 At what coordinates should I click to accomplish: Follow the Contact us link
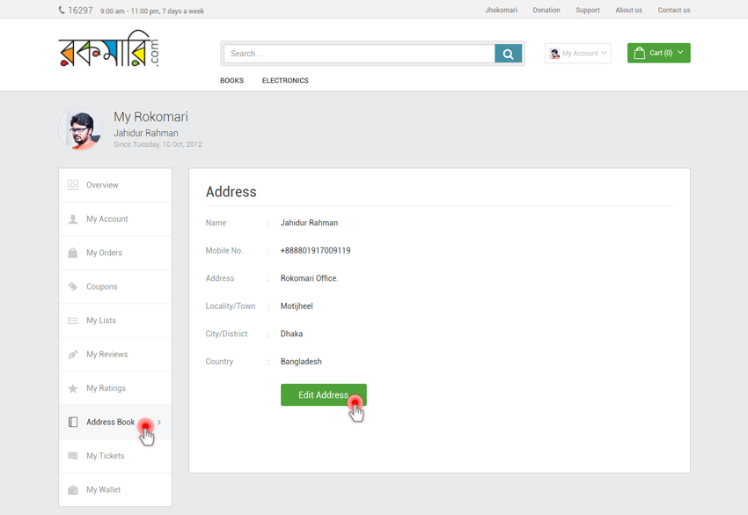pos(673,11)
